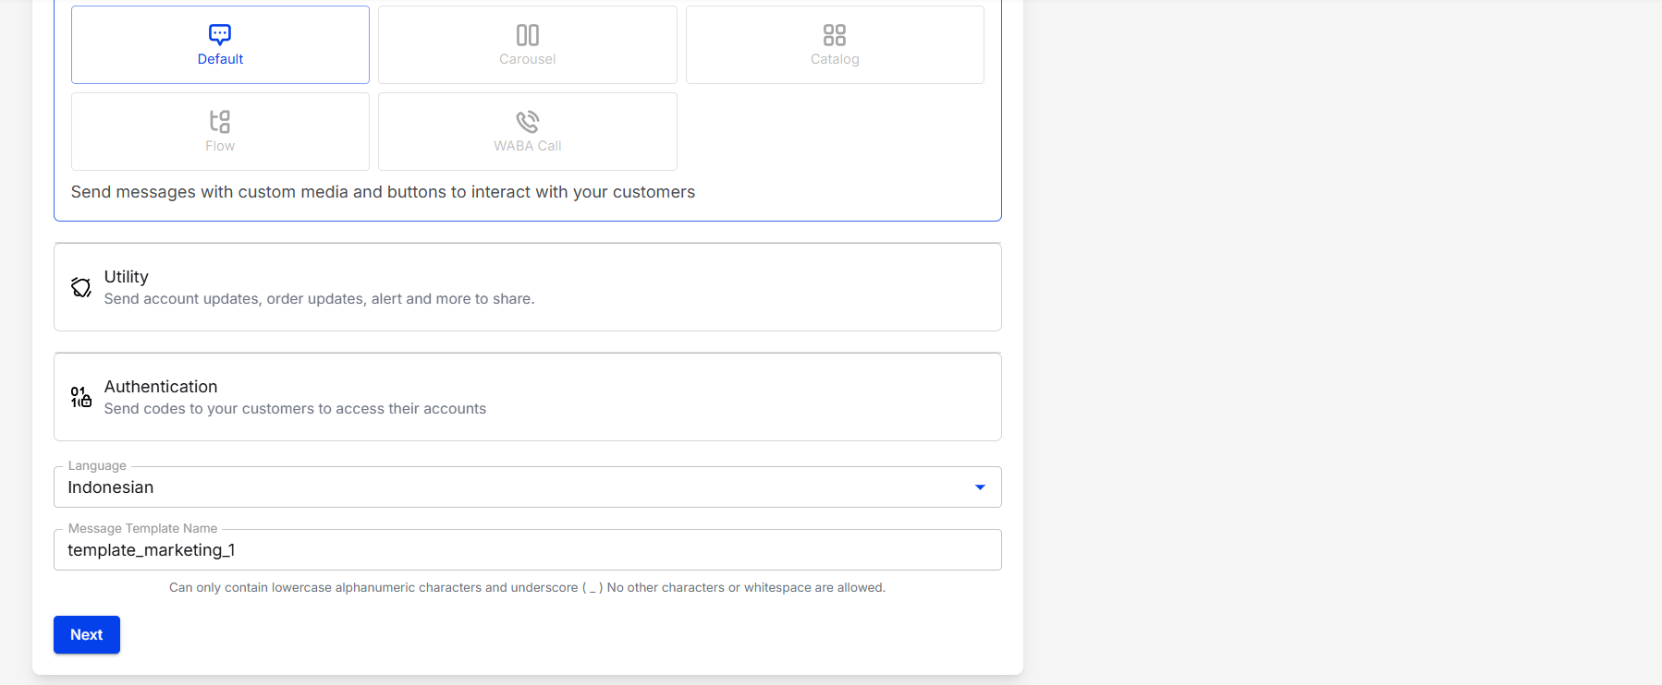Click the Next button

(x=87, y=635)
